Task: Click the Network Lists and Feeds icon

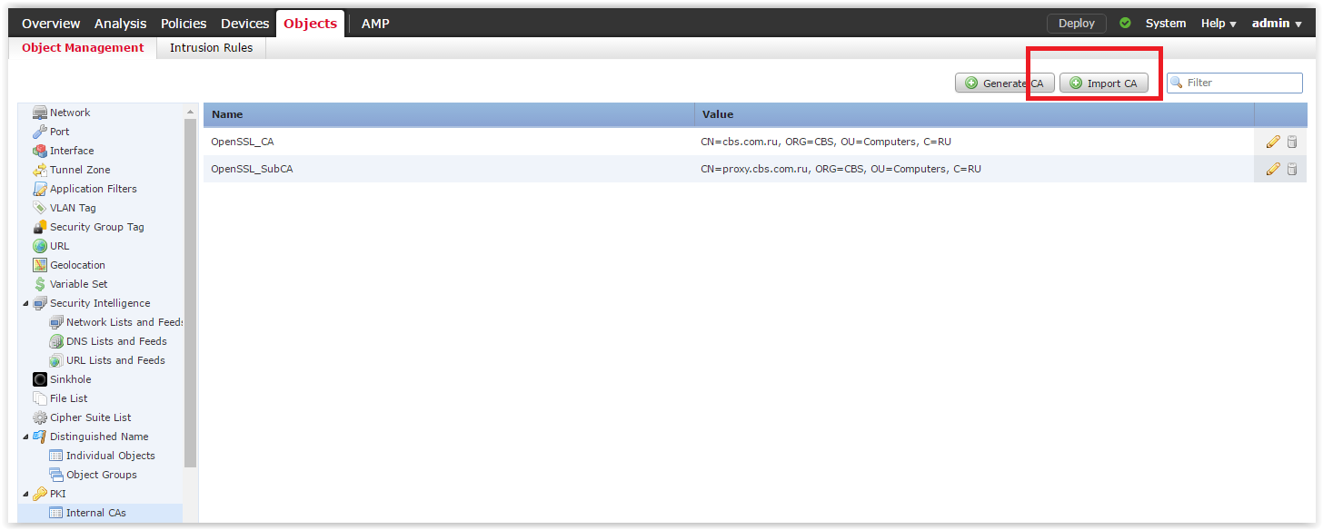Action: pyautogui.click(x=56, y=322)
